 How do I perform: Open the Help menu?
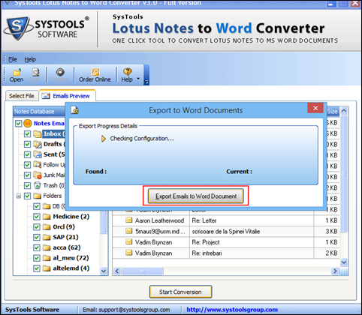point(30,59)
